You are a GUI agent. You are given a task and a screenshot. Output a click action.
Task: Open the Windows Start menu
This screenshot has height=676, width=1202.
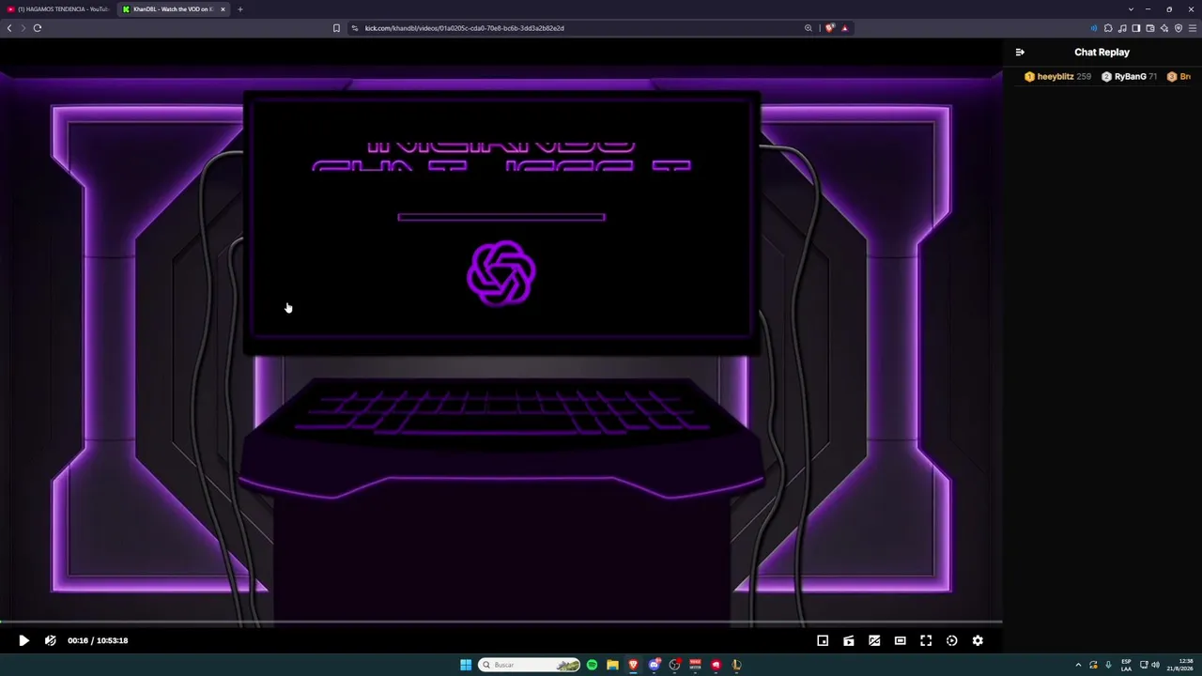coord(466,665)
